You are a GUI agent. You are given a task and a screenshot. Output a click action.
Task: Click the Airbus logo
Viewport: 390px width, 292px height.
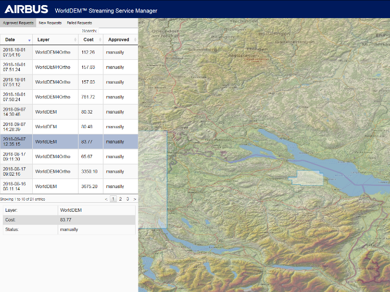tap(26, 9)
